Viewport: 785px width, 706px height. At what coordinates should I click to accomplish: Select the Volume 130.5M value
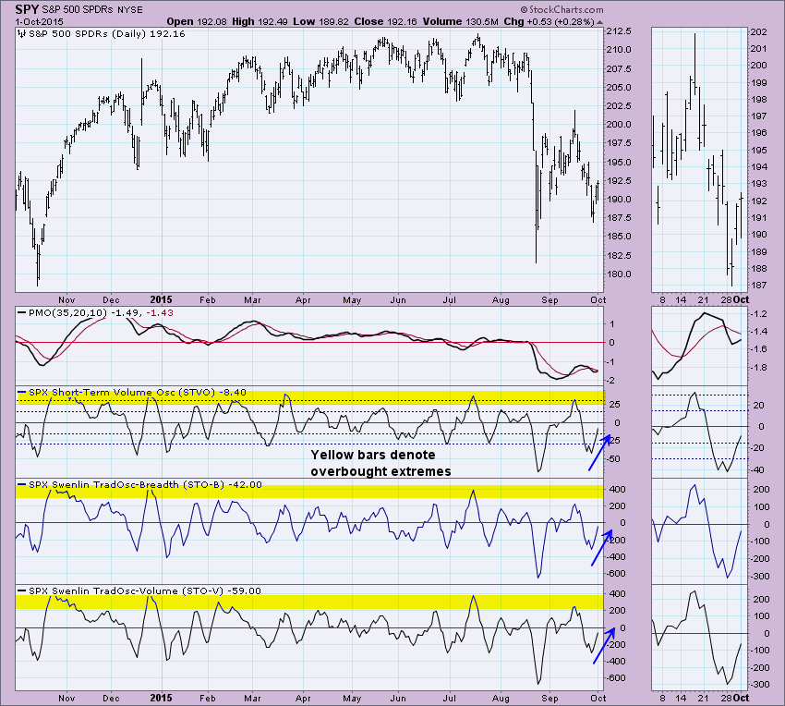460,21
